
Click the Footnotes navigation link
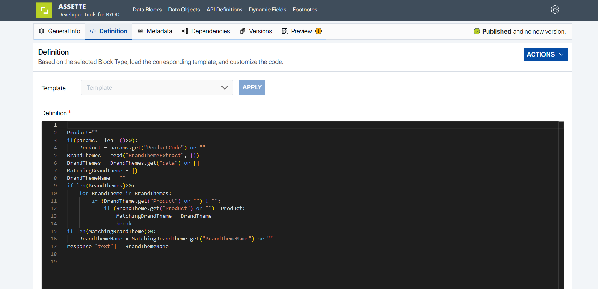point(305,10)
